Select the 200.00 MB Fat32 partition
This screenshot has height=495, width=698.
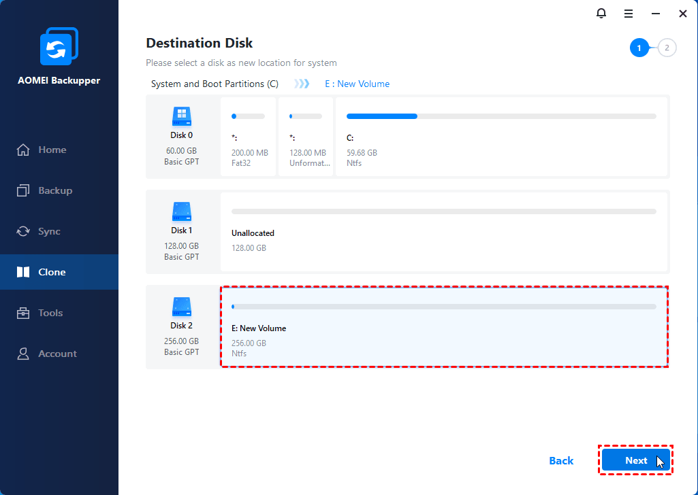(249, 137)
